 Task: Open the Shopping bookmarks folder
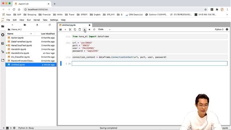click(x=30, y=14)
